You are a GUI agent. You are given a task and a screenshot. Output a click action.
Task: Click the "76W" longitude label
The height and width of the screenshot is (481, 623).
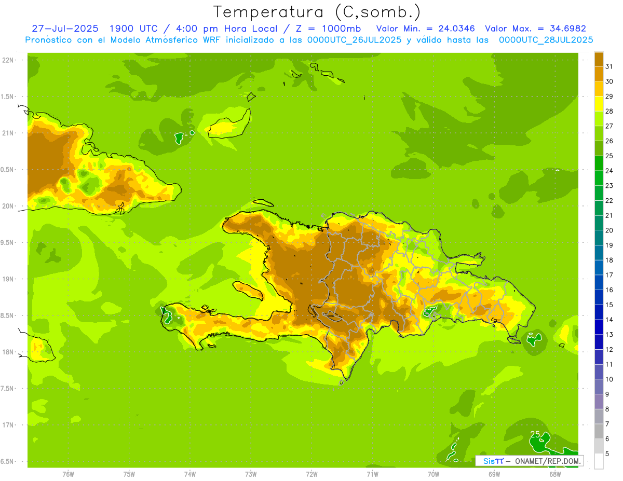pos(68,474)
